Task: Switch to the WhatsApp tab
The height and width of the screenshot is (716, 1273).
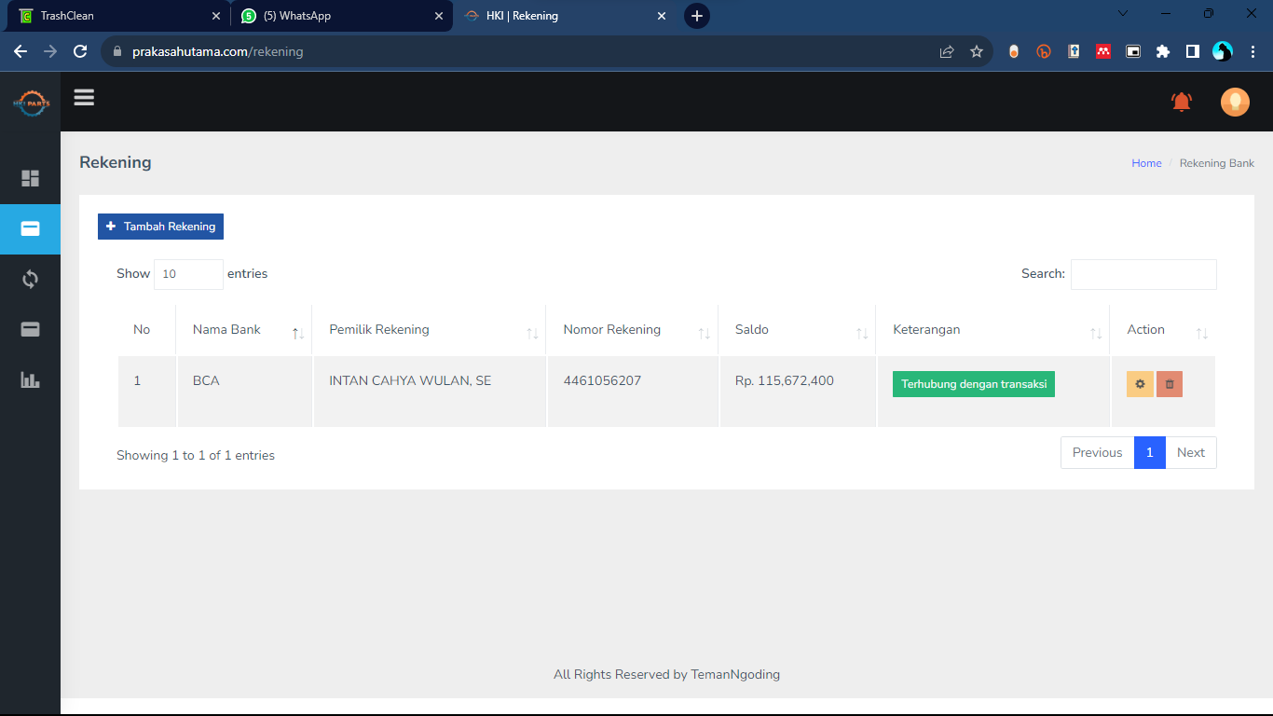Action: (335, 16)
